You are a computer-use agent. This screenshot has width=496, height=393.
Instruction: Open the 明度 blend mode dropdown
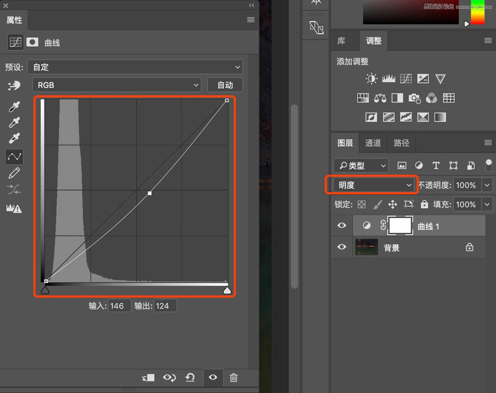coord(373,185)
